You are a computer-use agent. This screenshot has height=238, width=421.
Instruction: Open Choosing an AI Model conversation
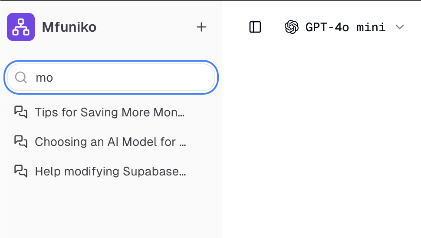point(110,142)
